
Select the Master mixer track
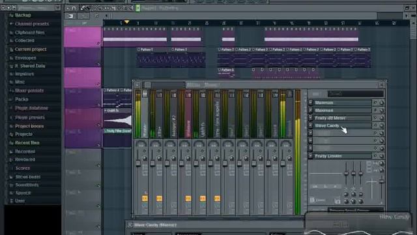pyautogui.click(x=145, y=115)
